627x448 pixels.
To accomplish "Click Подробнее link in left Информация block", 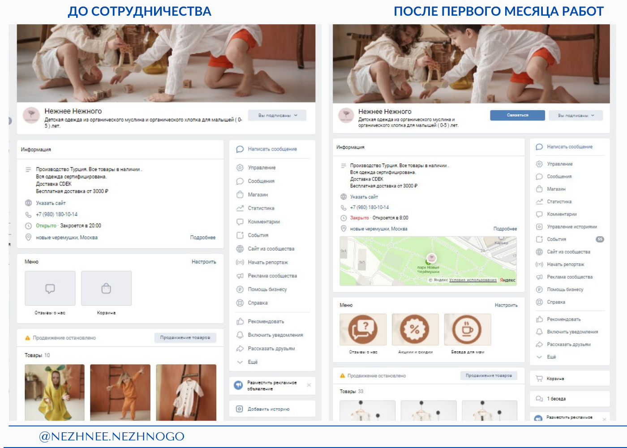I will point(203,237).
